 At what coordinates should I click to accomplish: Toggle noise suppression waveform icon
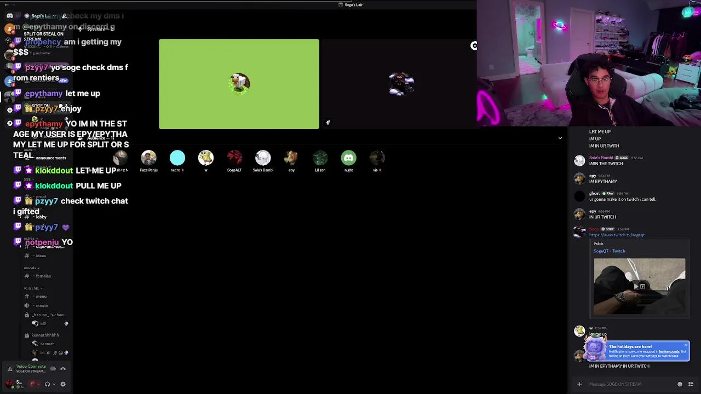click(x=53, y=369)
